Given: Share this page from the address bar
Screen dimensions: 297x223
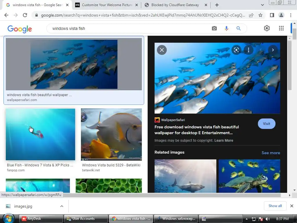Looking at the screenshot, I should [x=251, y=15].
